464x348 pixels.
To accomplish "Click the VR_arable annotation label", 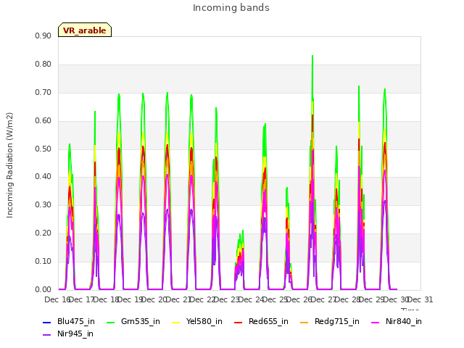I will (x=85, y=30).
